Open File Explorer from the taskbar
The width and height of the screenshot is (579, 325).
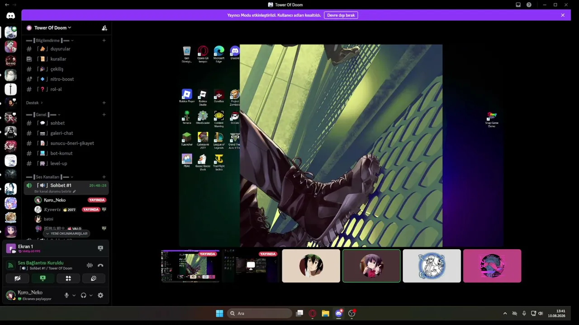[x=325, y=313]
